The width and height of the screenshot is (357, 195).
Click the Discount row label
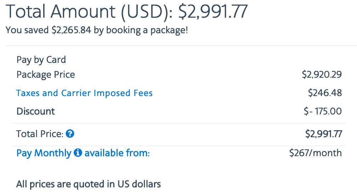(x=35, y=112)
